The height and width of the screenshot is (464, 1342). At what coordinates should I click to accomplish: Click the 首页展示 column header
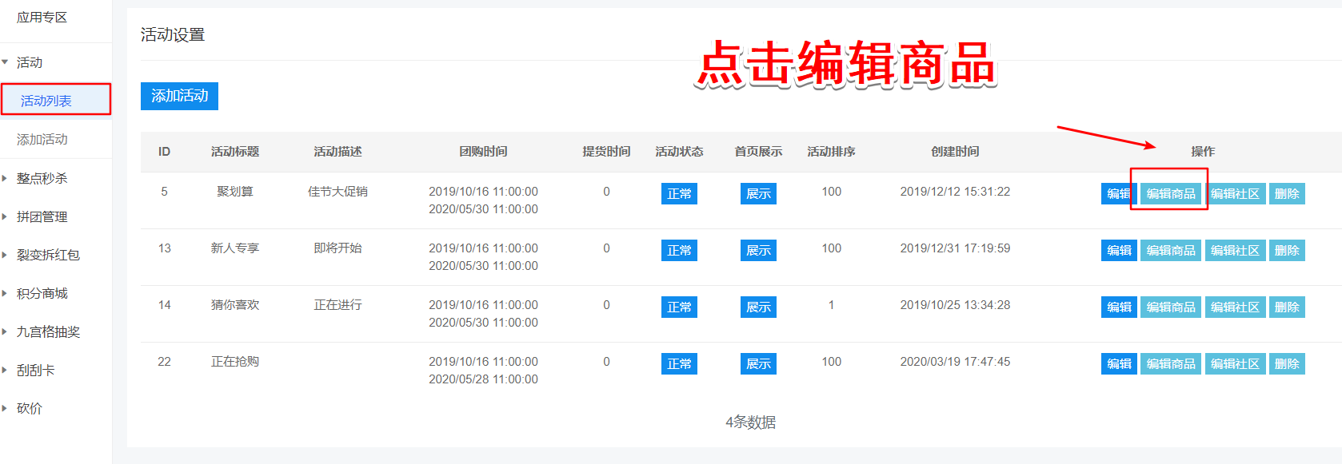(x=758, y=152)
